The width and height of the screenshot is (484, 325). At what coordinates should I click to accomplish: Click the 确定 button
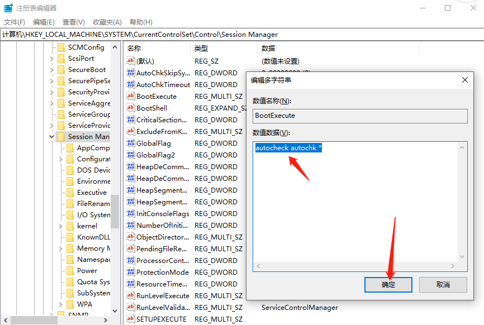pyautogui.click(x=388, y=284)
